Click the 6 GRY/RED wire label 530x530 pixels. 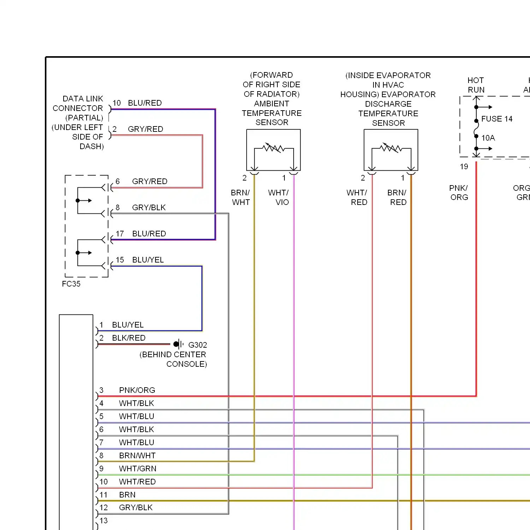click(141, 181)
